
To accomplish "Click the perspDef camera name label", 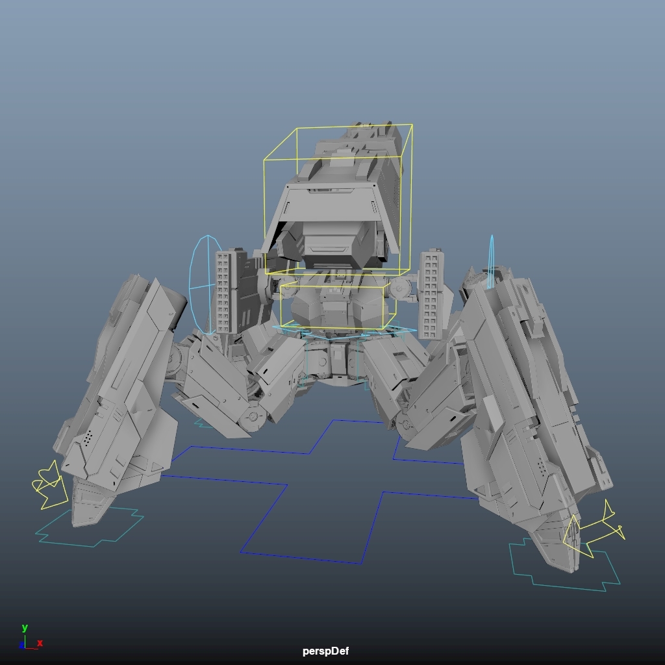I will 326,651.
